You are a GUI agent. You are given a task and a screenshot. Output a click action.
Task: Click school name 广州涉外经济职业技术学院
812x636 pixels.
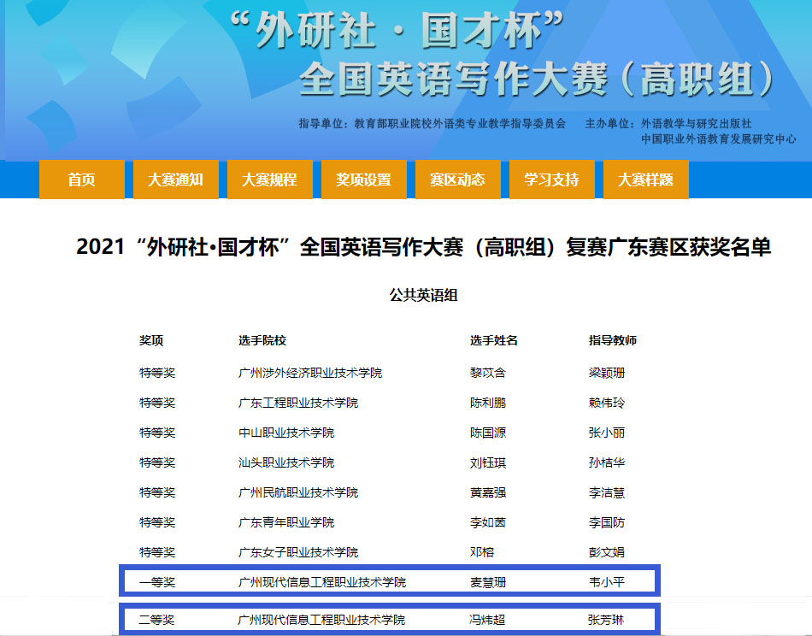coord(310,373)
